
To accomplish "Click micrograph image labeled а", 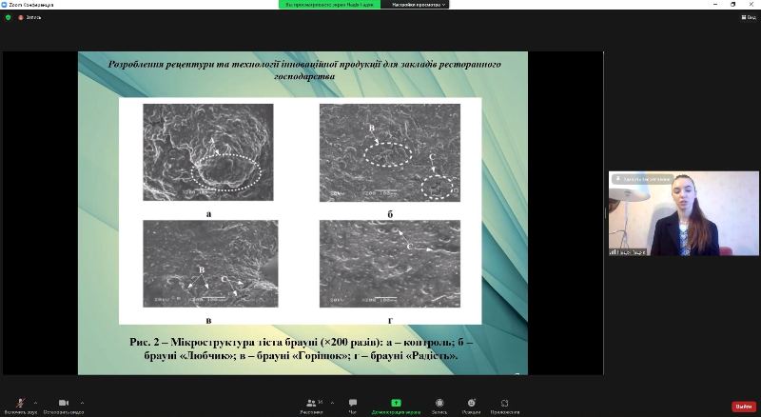I will [207, 152].
